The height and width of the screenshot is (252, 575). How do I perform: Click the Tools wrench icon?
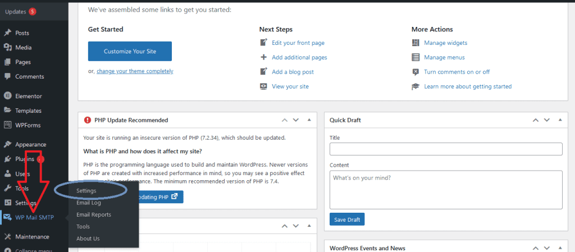point(7,188)
